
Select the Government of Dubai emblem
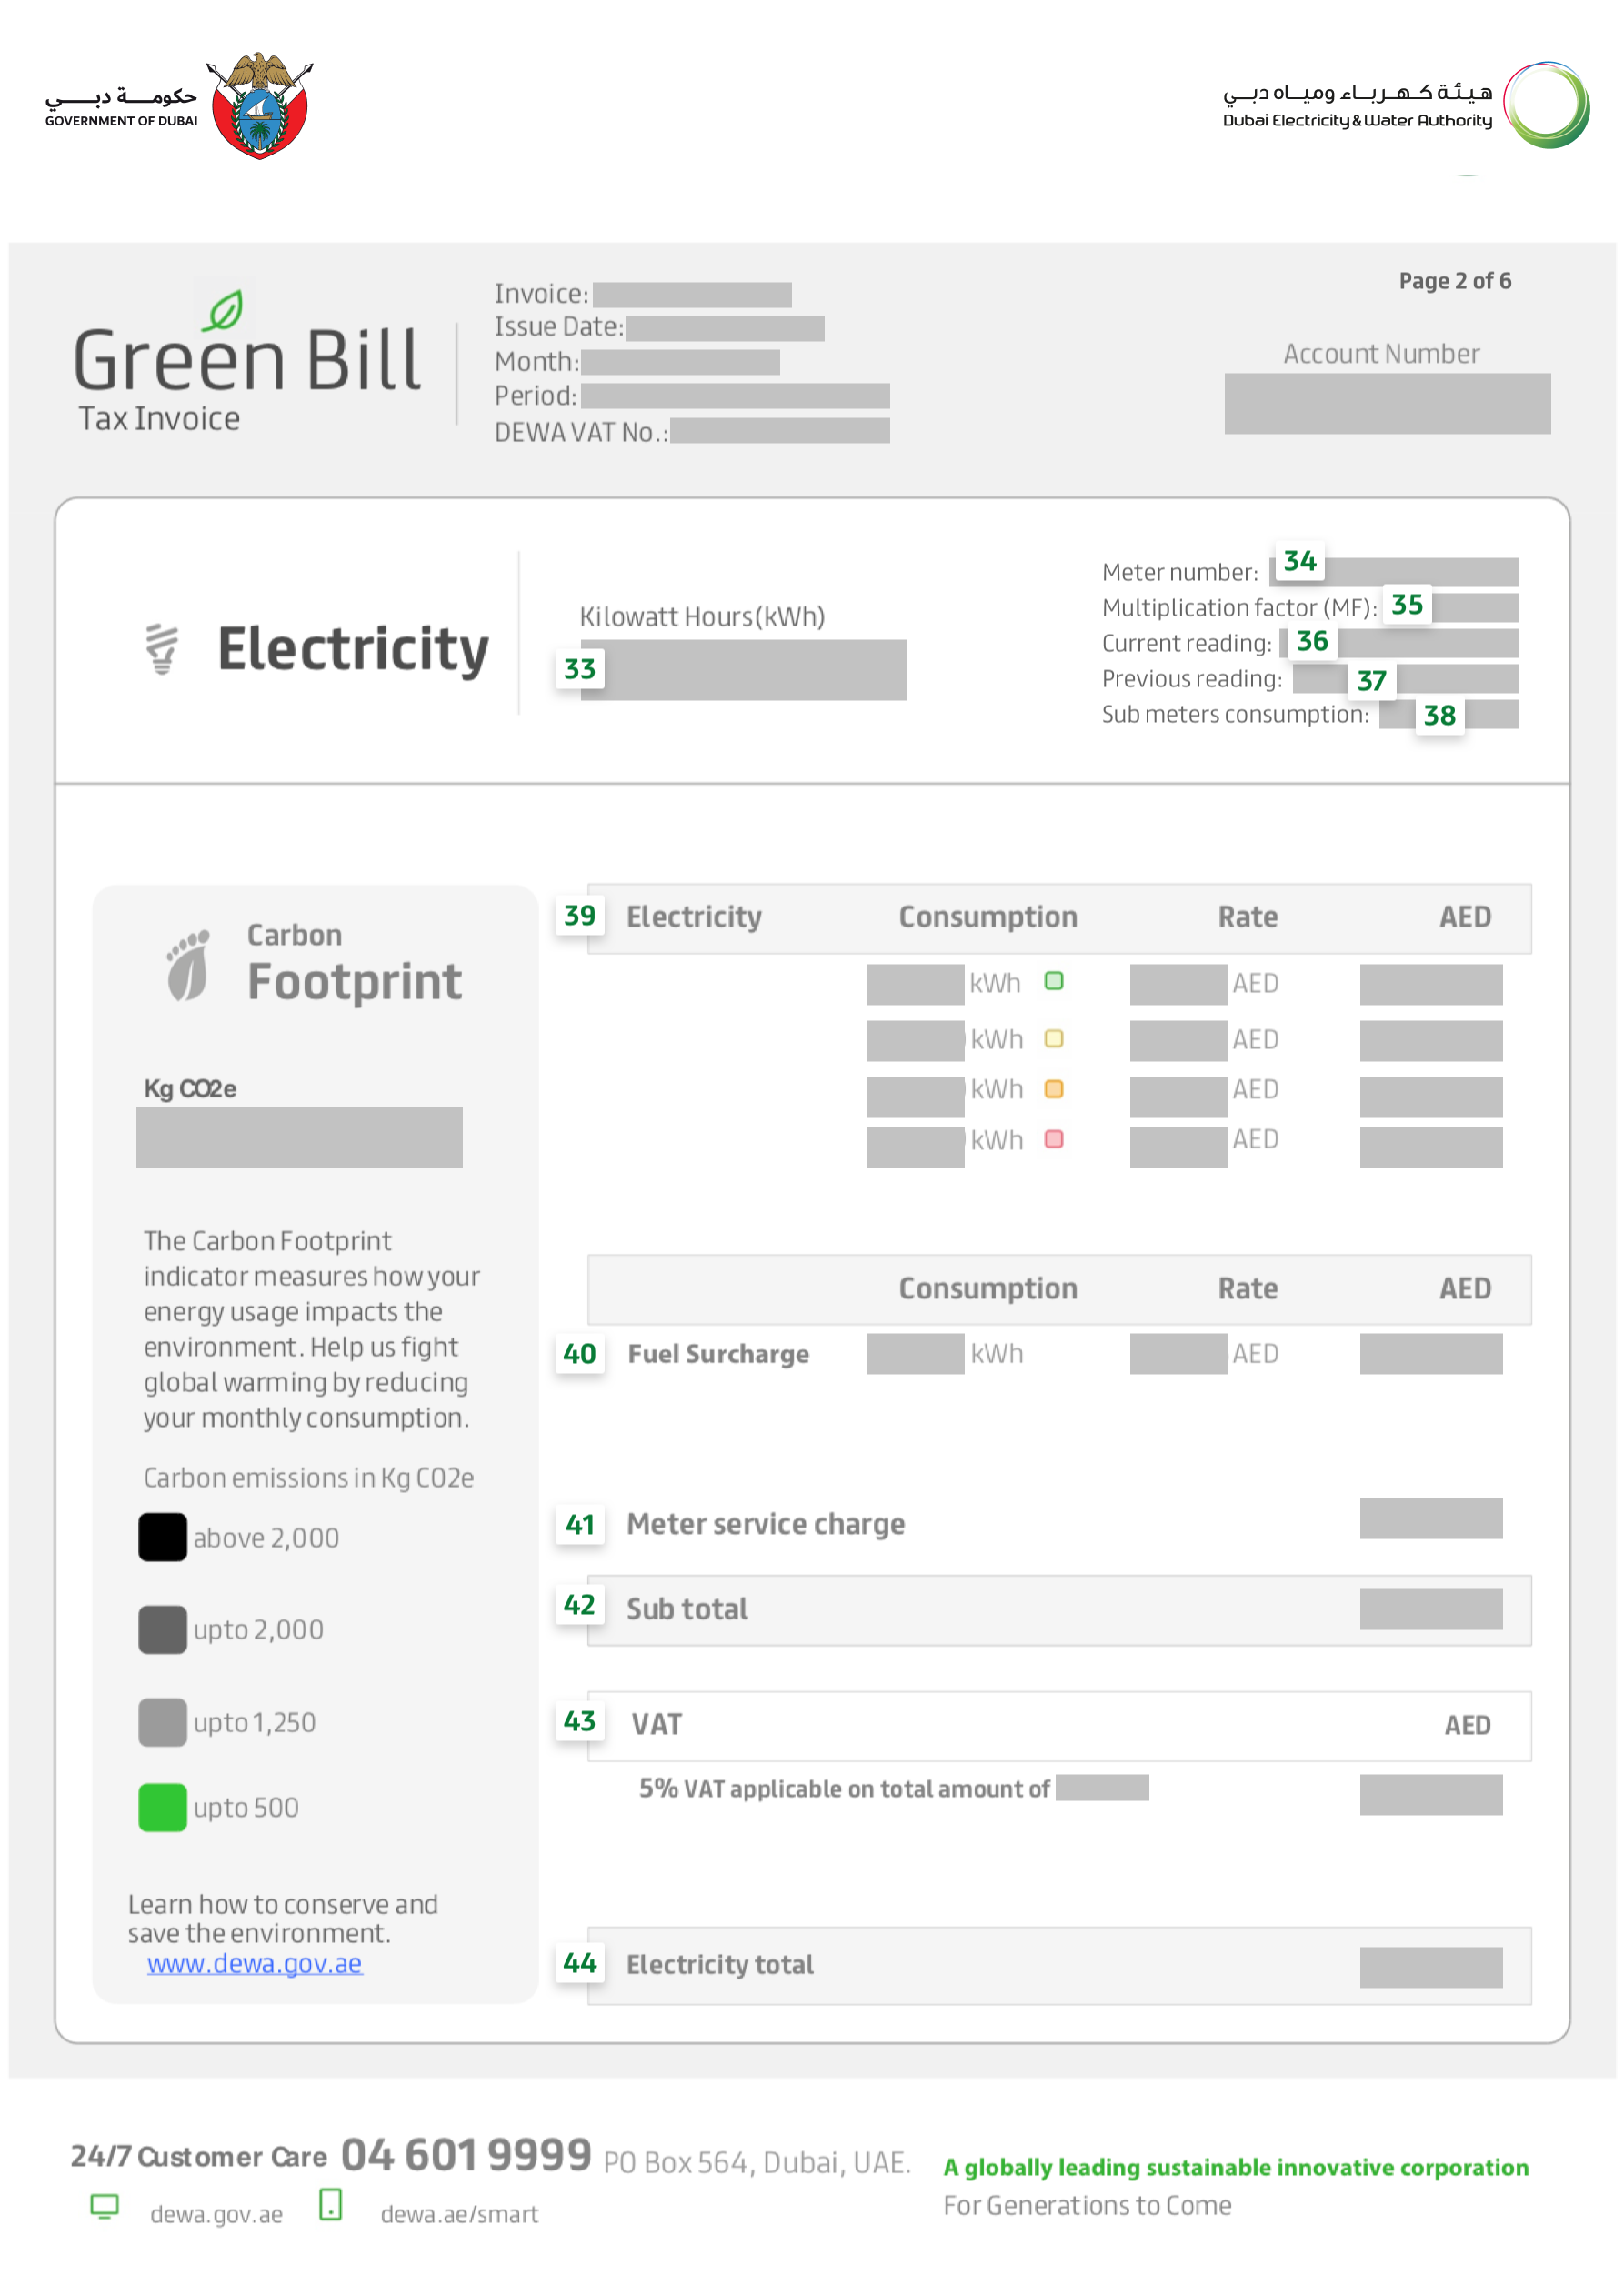pyautogui.click(x=261, y=108)
